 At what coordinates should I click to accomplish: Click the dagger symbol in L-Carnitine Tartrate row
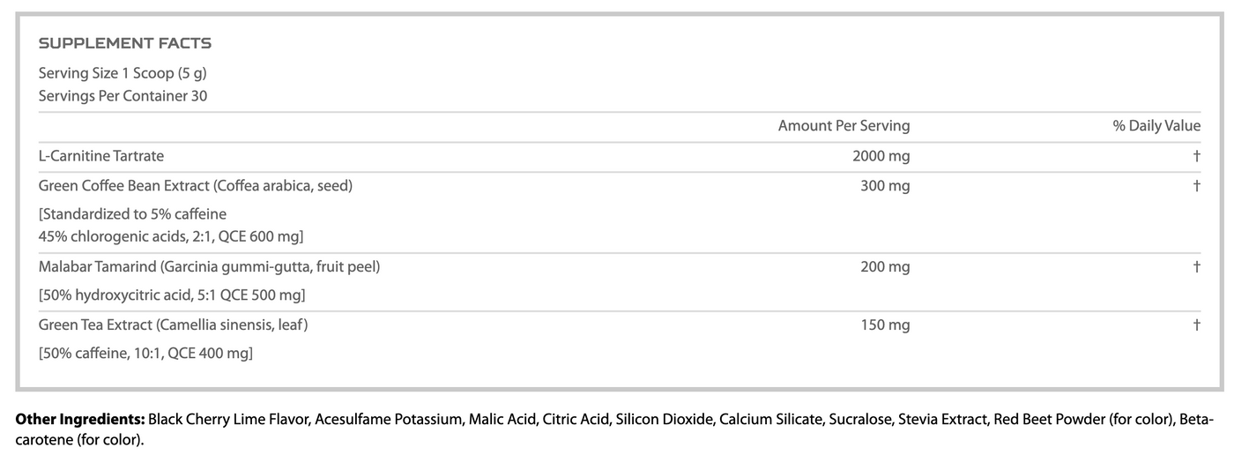pos(1196,156)
